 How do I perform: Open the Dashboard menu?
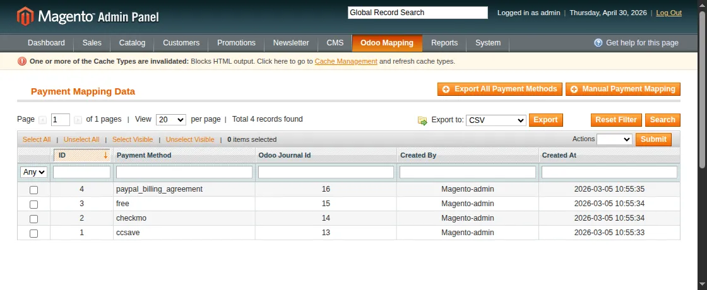click(47, 43)
